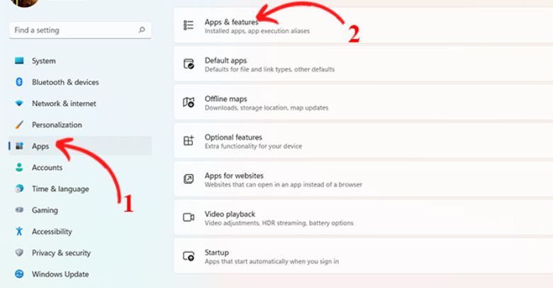Open Personalization settings
The height and width of the screenshot is (288, 553).
pyautogui.click(x=80, y=125)
